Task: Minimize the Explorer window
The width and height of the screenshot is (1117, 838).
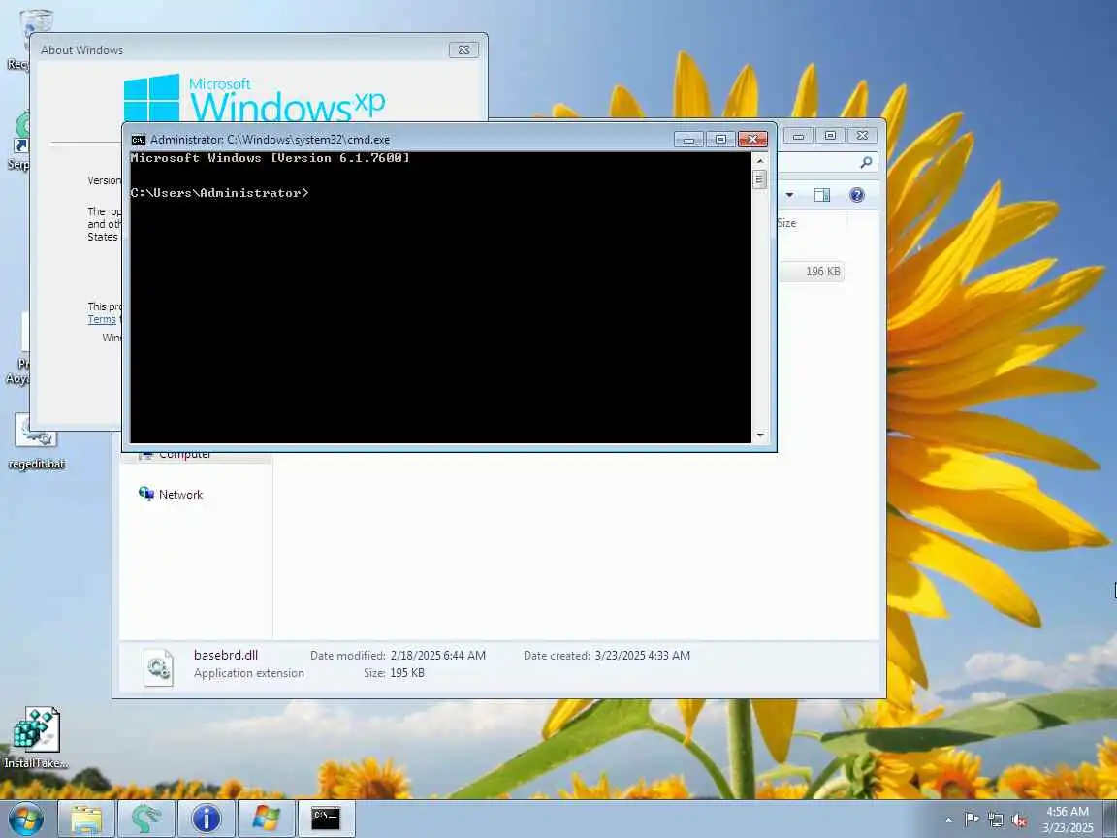Action: point(799,136)
